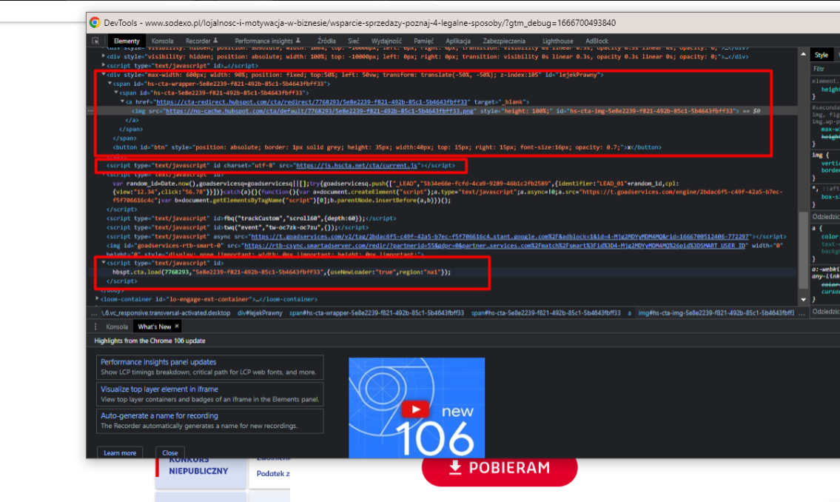This screenshot has height=502, width=840.
Task: Switch to the Aplikacja tab
Action: [x=458, y=41]
